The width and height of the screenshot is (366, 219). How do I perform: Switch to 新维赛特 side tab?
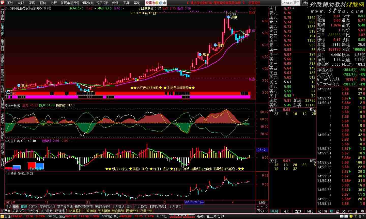2,60
